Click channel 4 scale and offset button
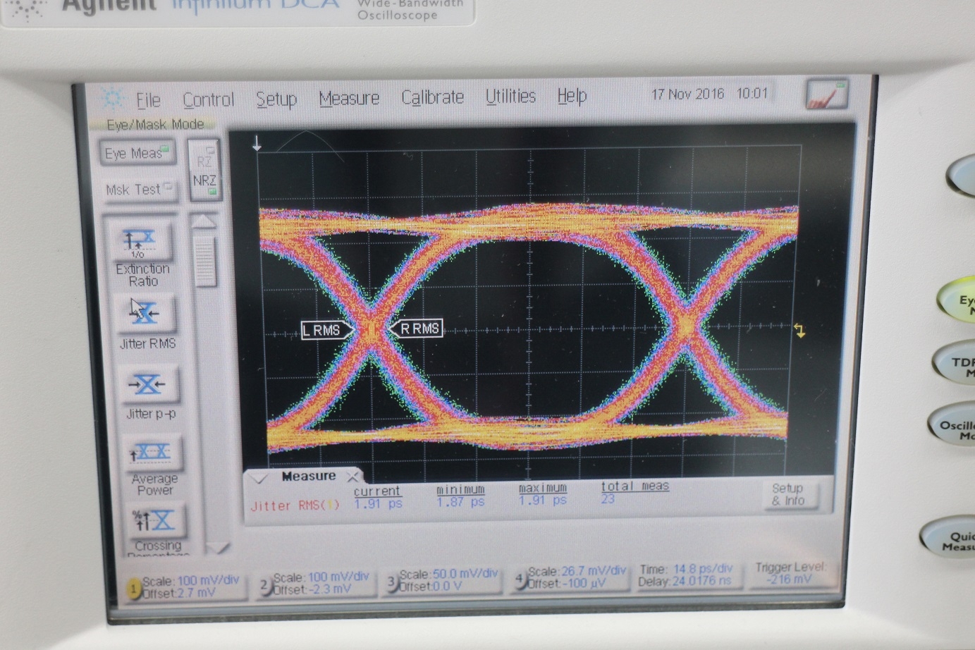The image size is (975, 650). point(569,577)
